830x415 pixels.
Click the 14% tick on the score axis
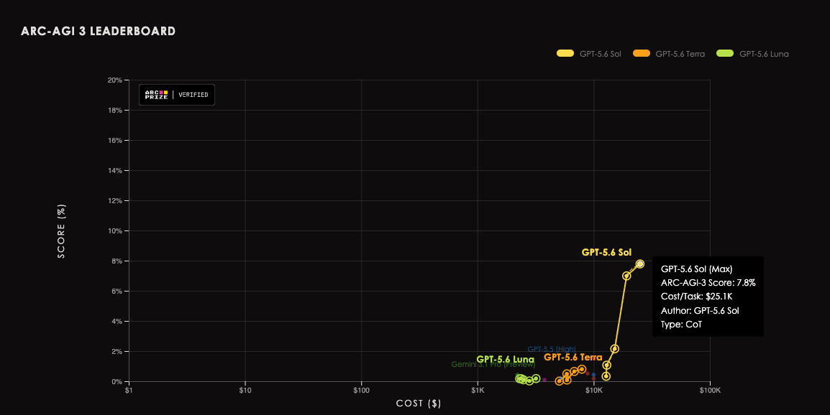[x=115, y=171]
